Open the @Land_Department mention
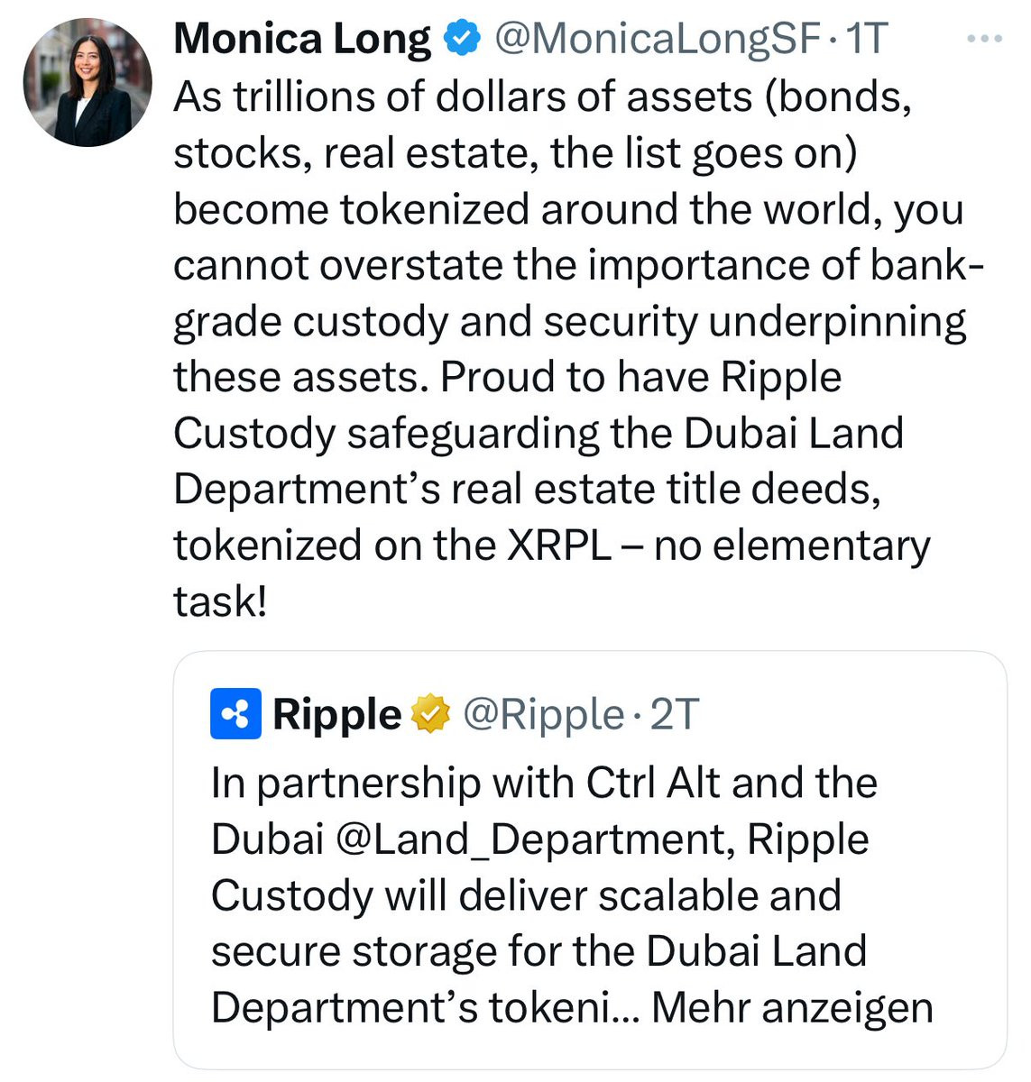Image resolution: width=1031 pixels, height=1082 pixels. [532, 840]
